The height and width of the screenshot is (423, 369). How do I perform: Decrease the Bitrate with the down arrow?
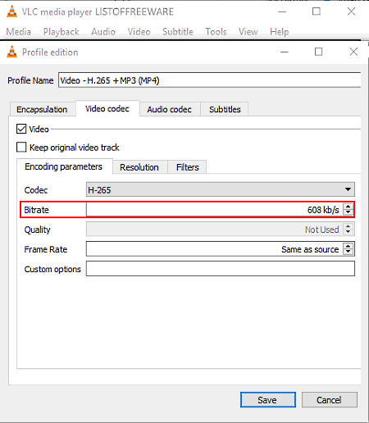tap(348, 212)
